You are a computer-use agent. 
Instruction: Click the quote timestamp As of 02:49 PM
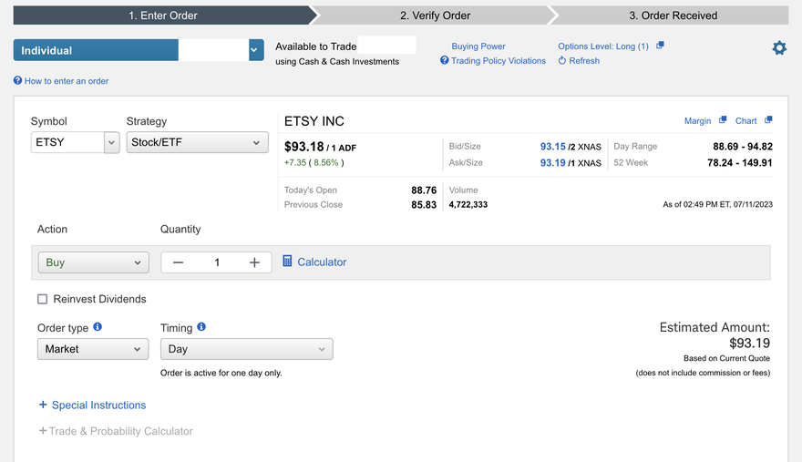click(x=717, y=204)
